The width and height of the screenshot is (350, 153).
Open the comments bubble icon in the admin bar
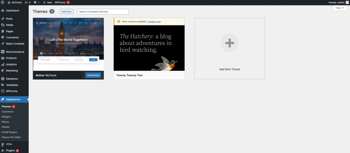point(35,2)
